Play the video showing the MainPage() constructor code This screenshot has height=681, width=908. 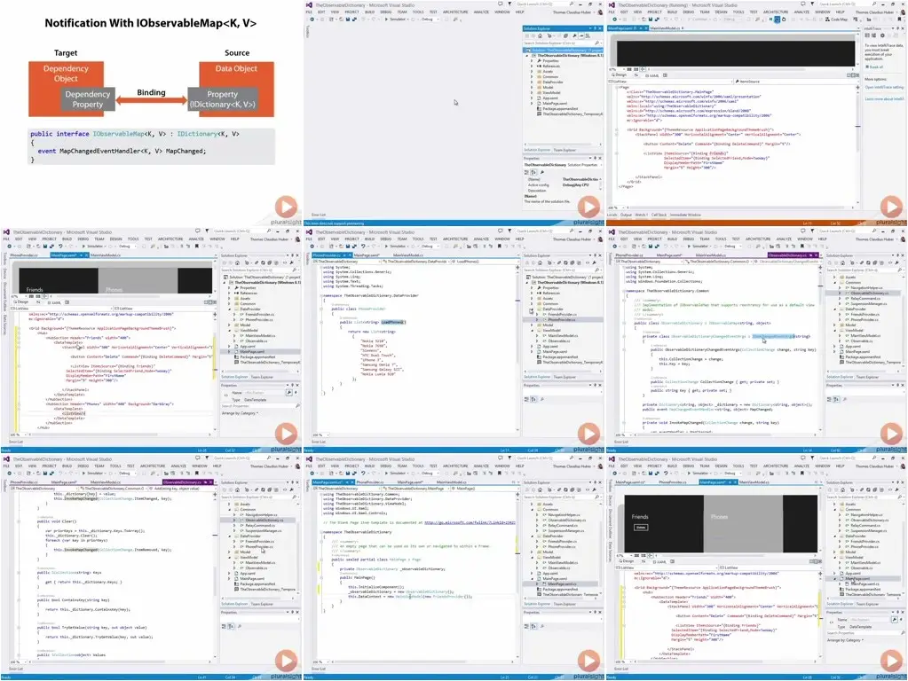[589, 661]
